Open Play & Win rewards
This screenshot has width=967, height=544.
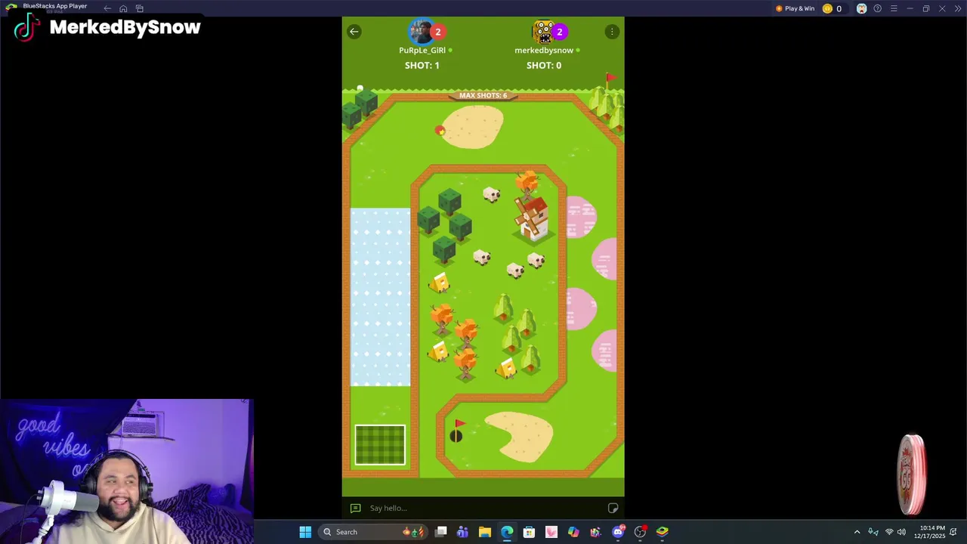795,8
